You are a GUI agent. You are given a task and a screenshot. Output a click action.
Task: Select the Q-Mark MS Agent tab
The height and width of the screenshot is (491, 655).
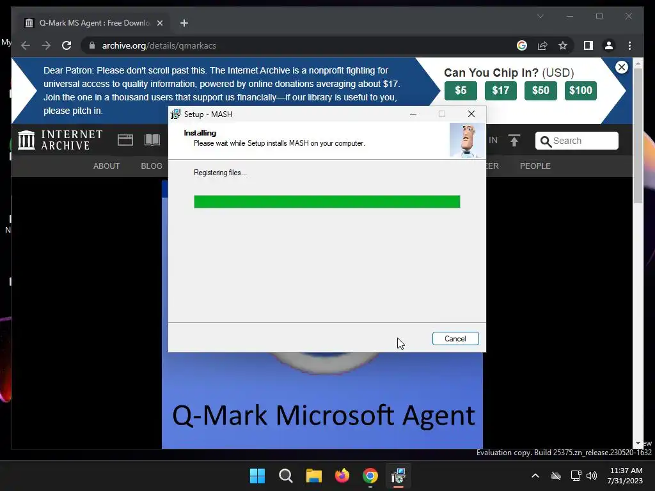pyautogui.click(x=94, y=23)
